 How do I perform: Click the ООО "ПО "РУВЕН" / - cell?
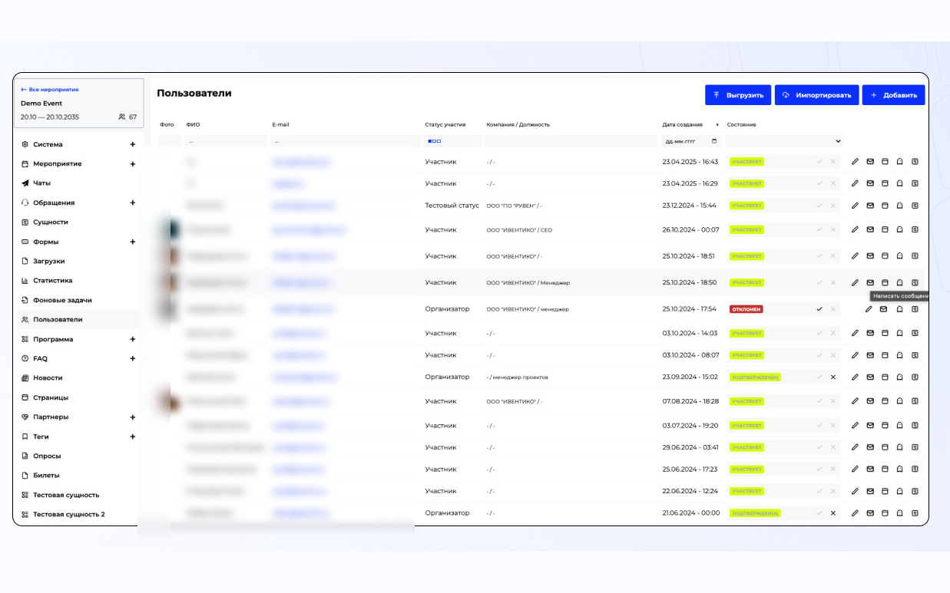[515, 206]
